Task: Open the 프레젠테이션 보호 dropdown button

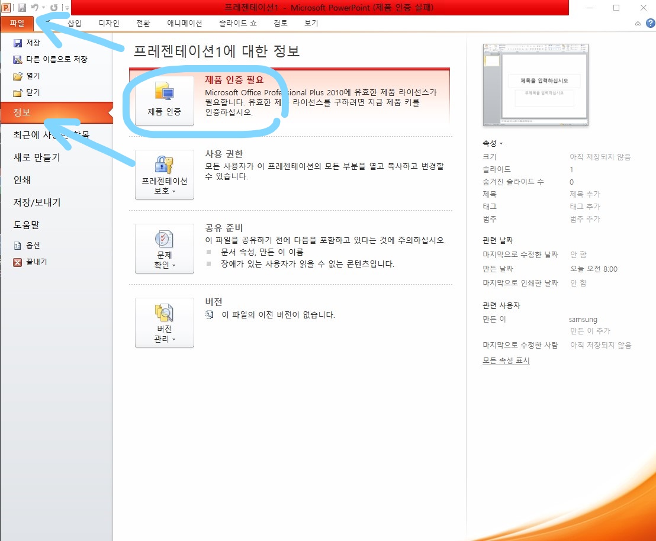Action: 165,175
